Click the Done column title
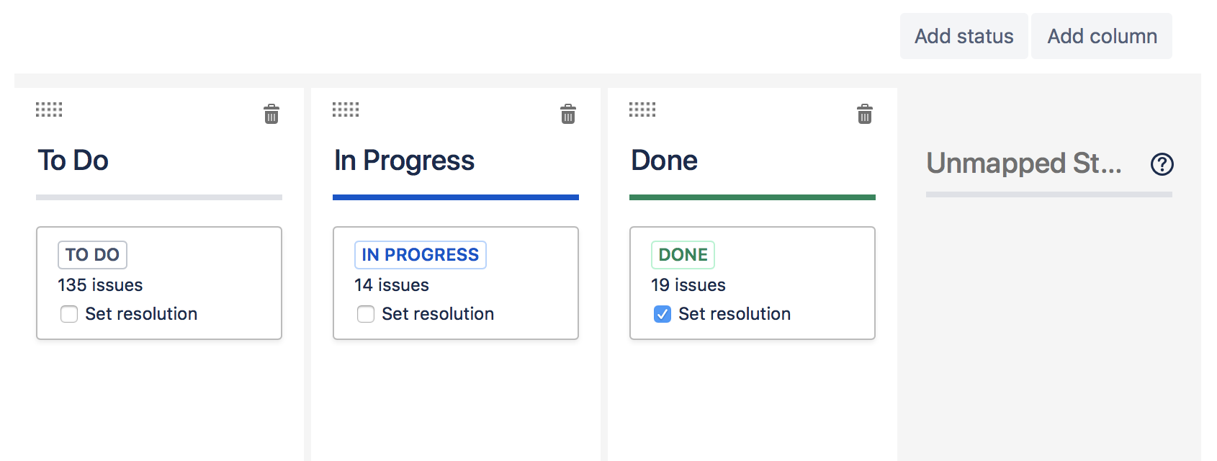 [663, 161]
